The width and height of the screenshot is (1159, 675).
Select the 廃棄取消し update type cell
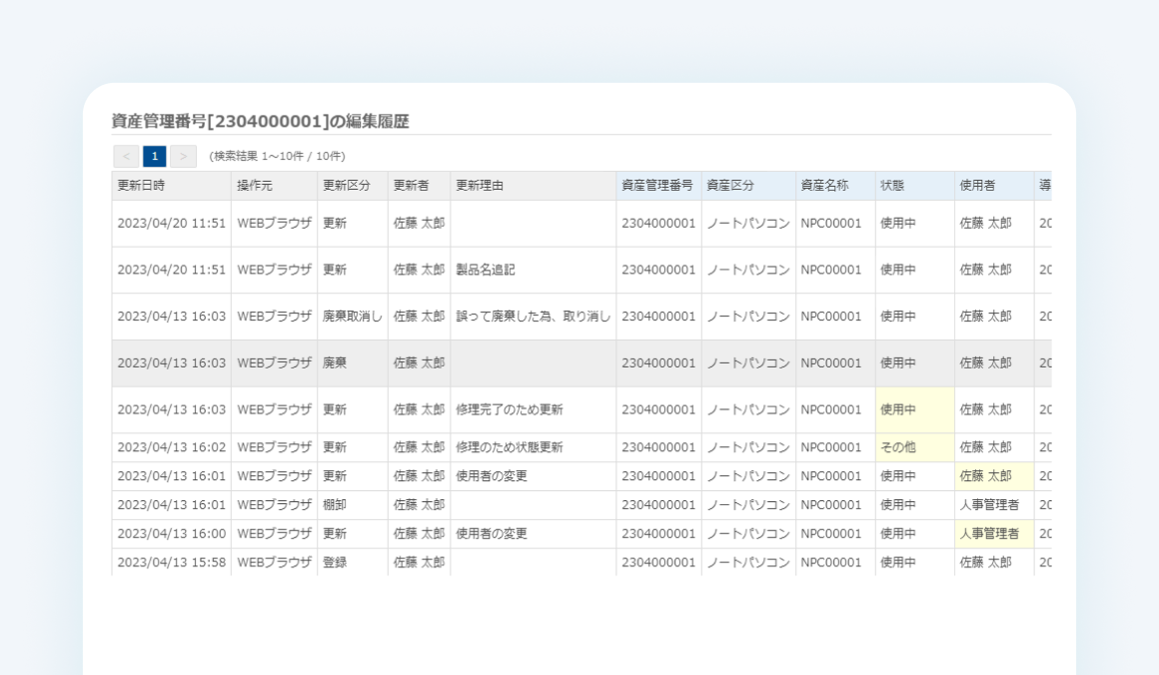(x=353, y=317)
